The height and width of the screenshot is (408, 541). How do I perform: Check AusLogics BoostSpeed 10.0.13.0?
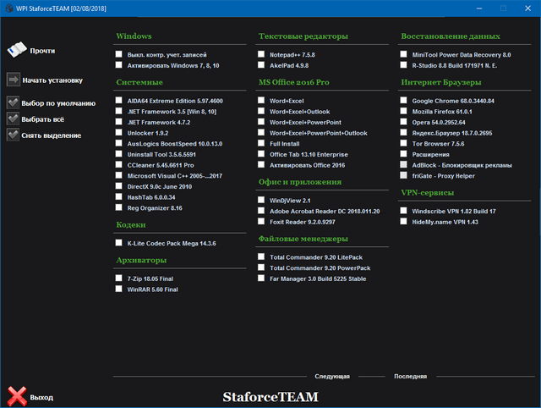point(118,143)
